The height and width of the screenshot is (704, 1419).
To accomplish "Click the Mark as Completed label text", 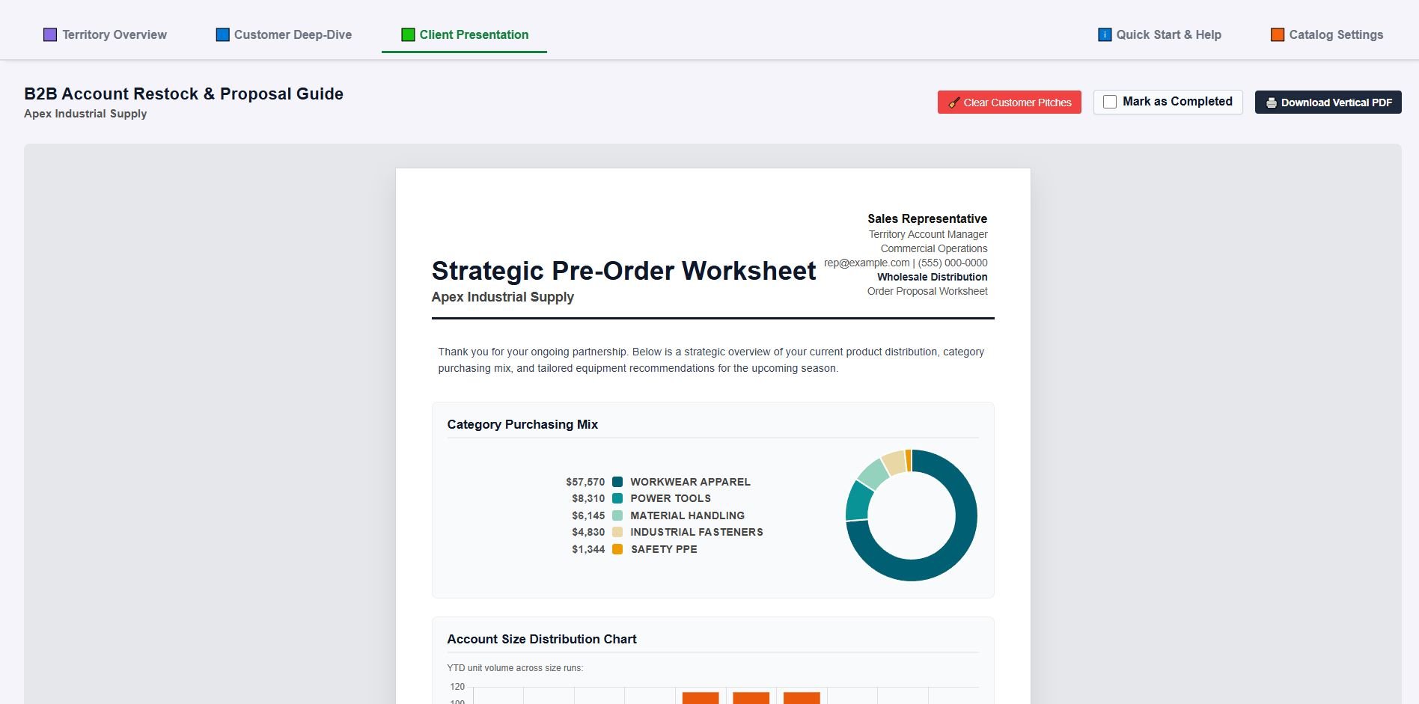I will [x=1177, y=102].
